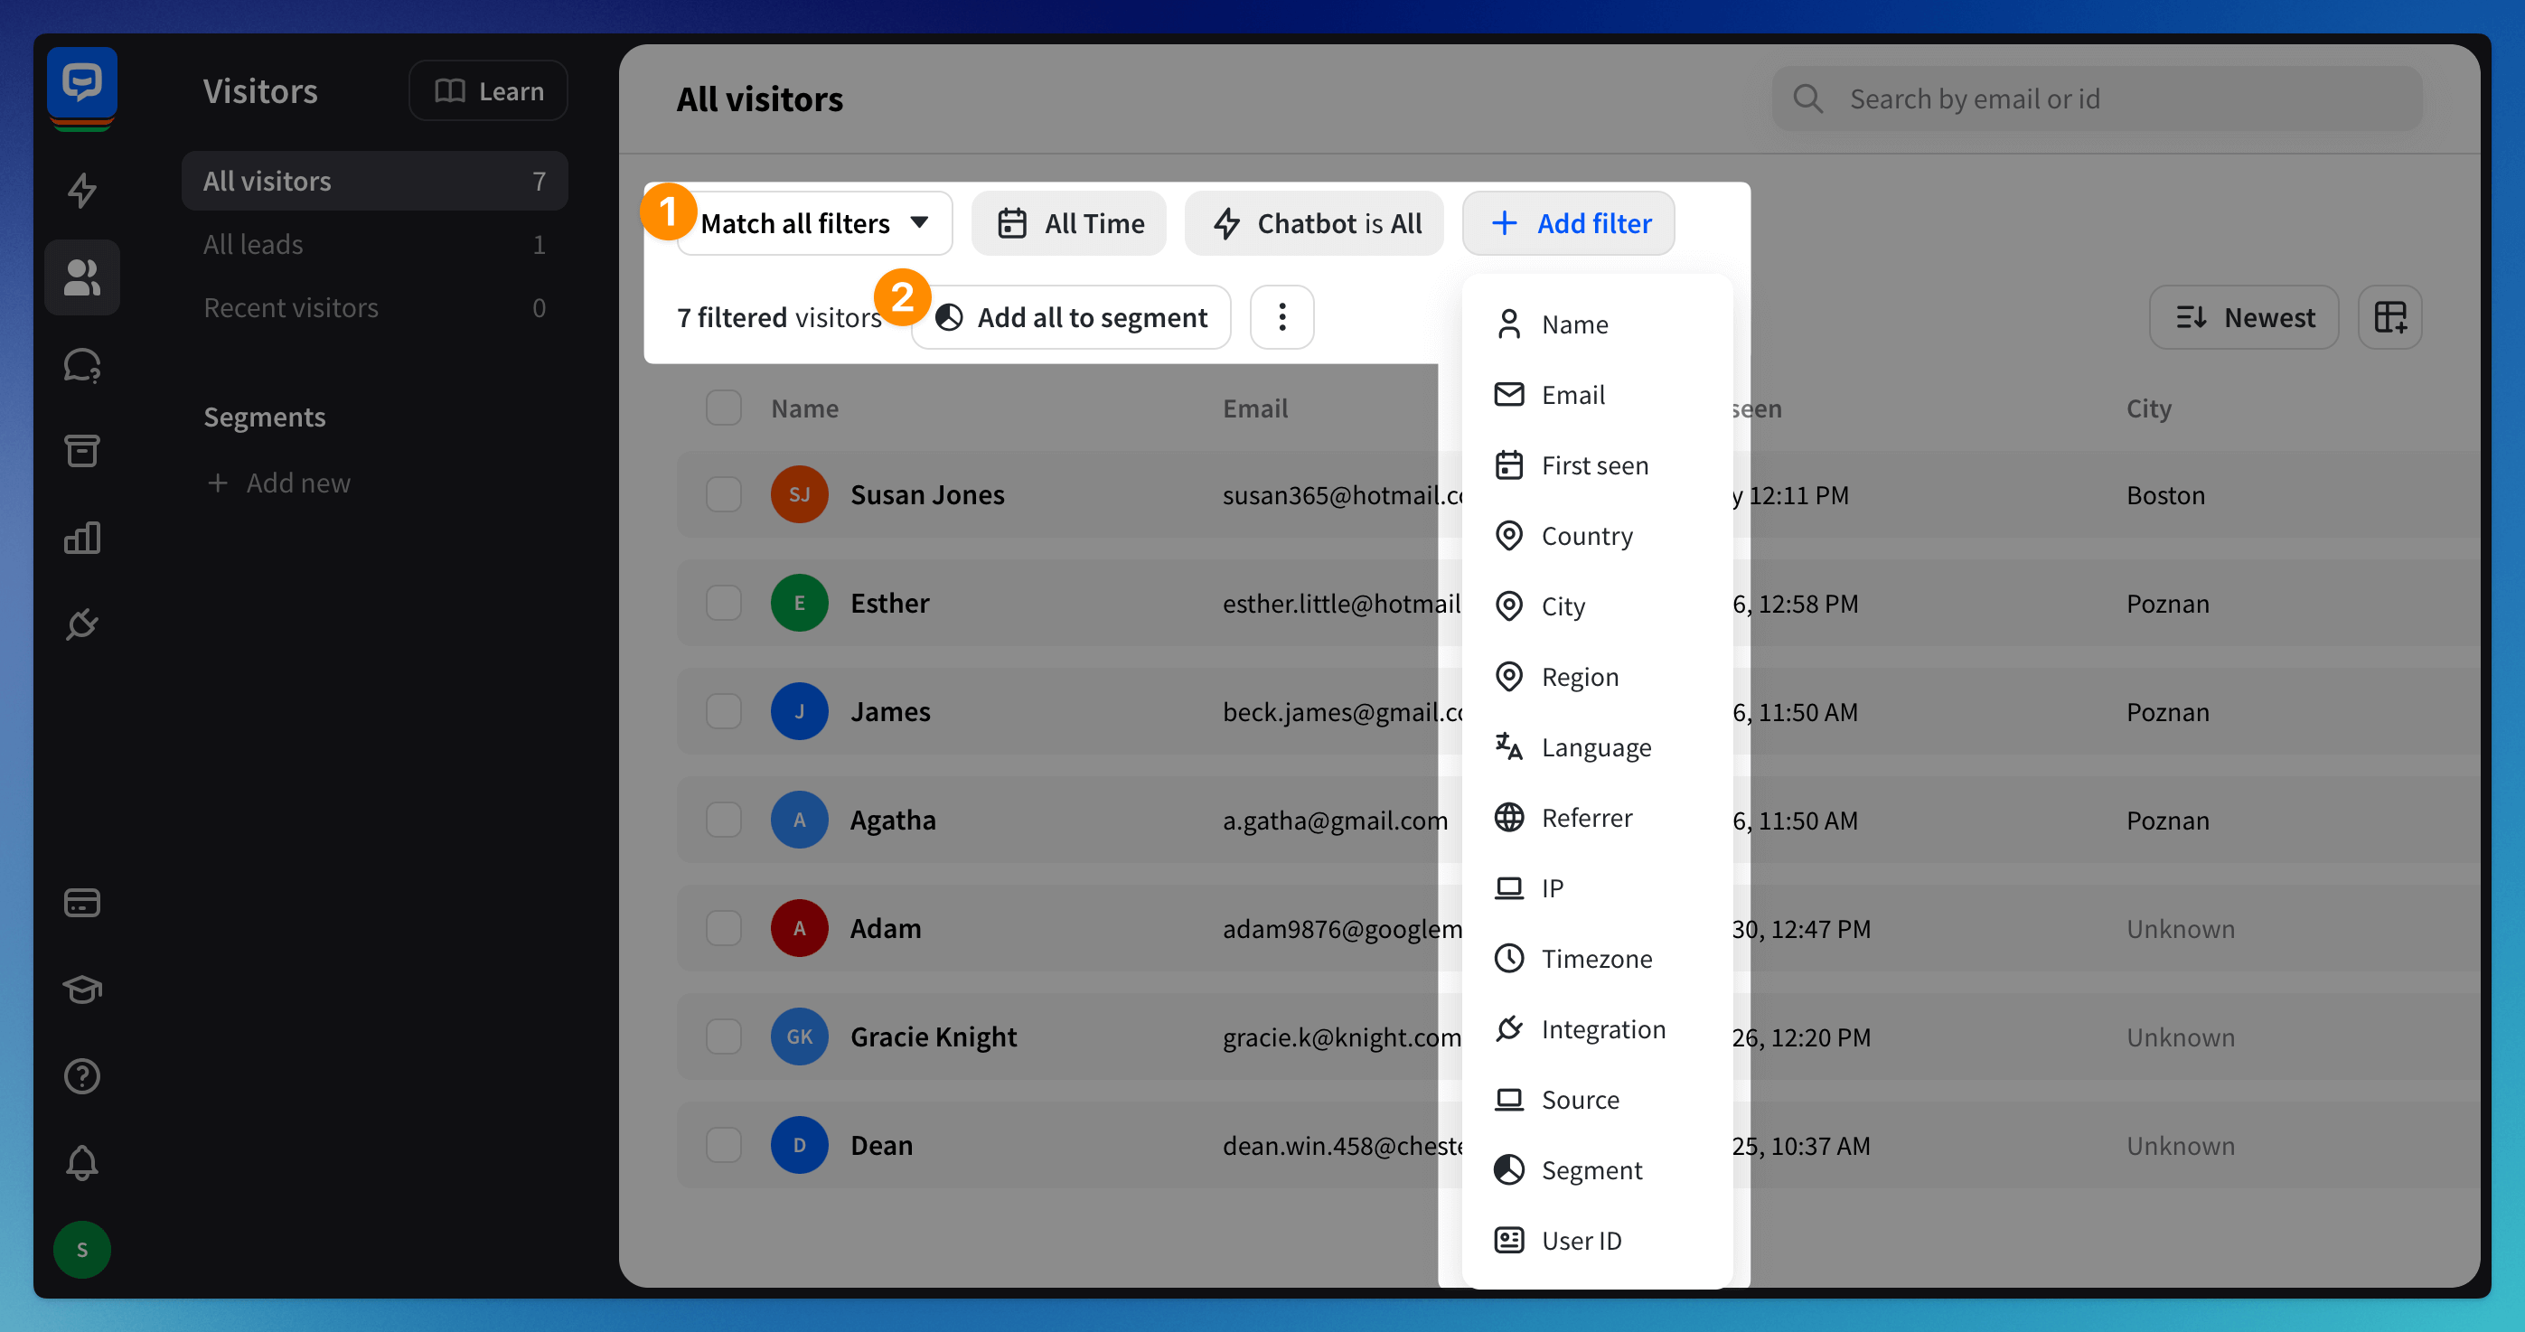Viewport: 2525px width, 1332px height.
Task: Open the help question mark icon
Action: pyautogui.click(x=82, y=1076)
